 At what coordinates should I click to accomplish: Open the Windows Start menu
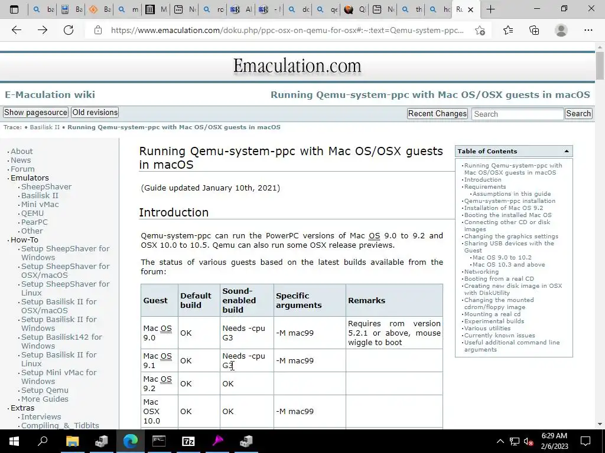point(14,441)
